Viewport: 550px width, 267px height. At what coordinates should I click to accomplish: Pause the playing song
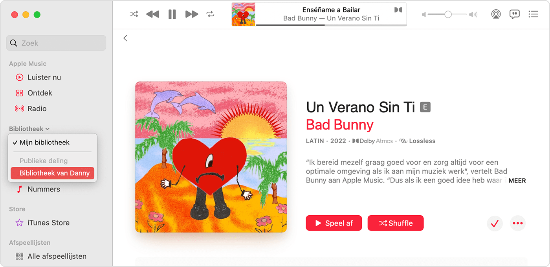click(x=172, y=14)
